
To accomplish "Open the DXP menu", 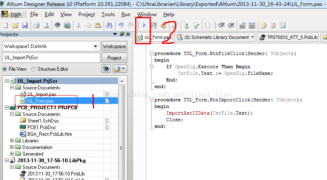I will 11,14.
